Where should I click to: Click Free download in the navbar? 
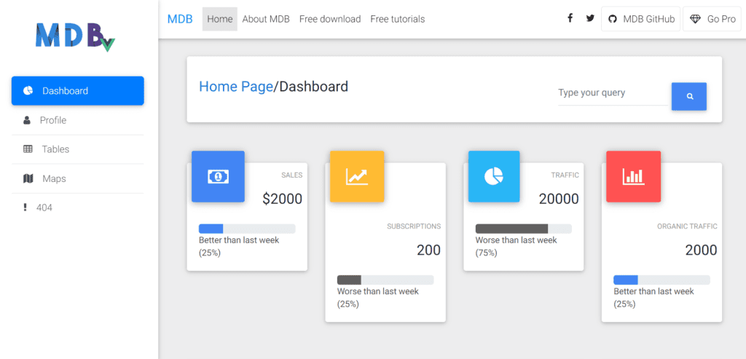click(330, 19)
